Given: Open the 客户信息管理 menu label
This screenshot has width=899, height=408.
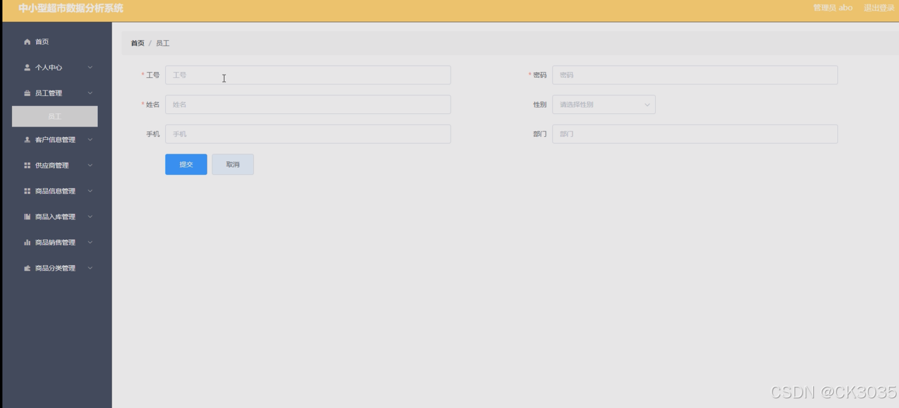Looking at the screenshot, I should pyautogui.click(x=56, y=140).
